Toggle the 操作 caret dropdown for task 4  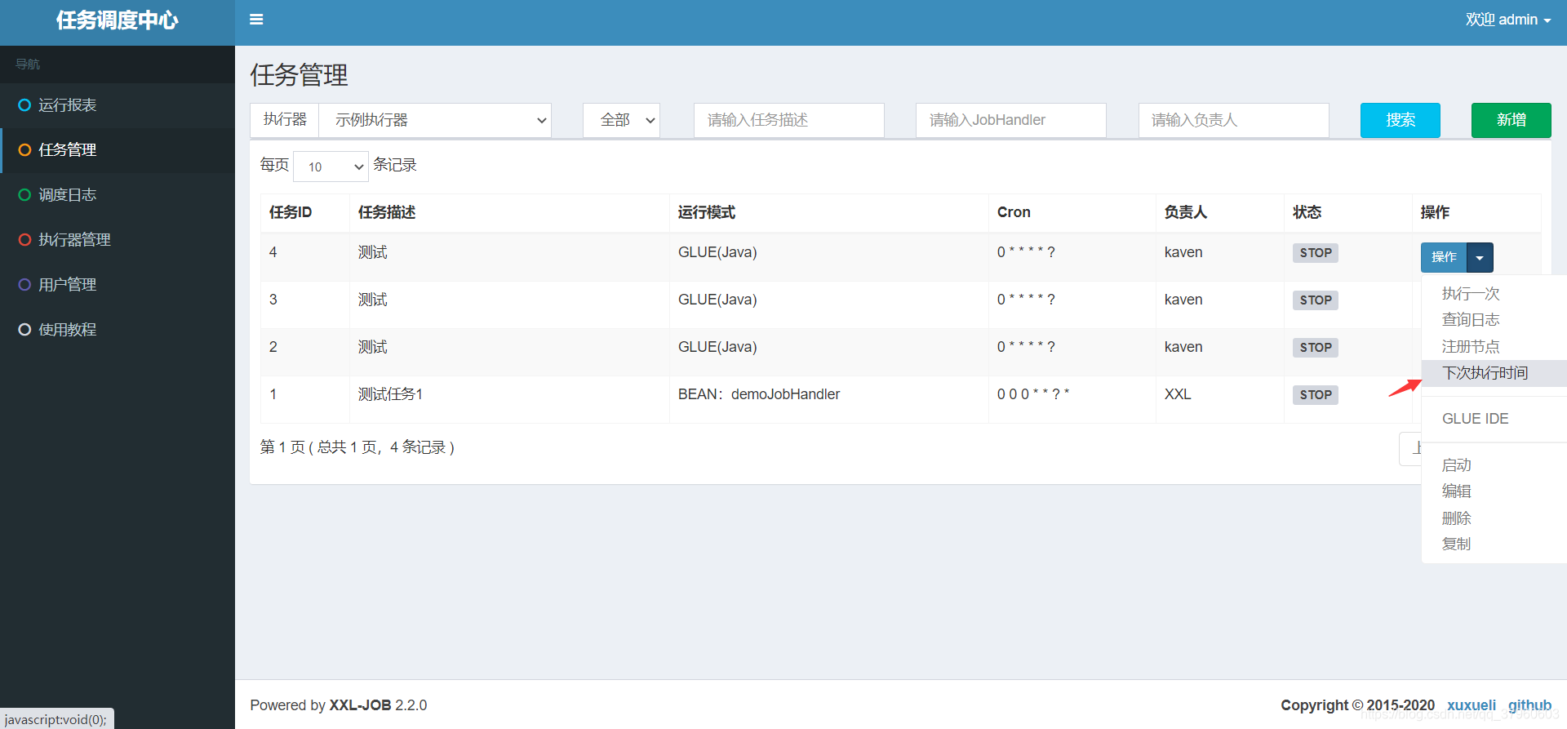point(1480,257)
